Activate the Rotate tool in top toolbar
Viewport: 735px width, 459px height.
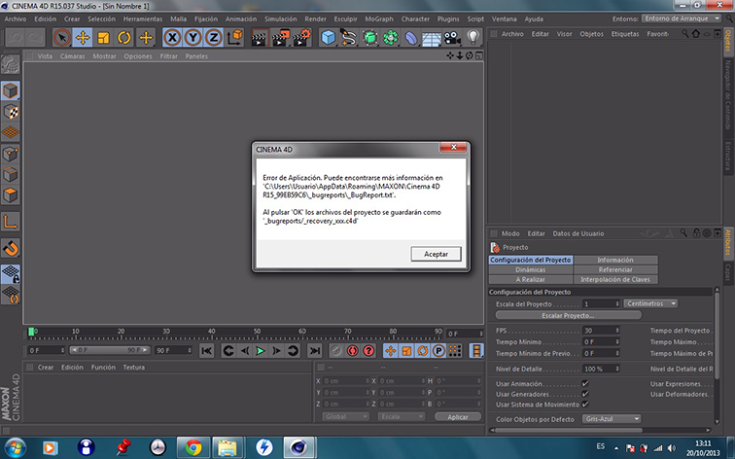click(124, 38)
